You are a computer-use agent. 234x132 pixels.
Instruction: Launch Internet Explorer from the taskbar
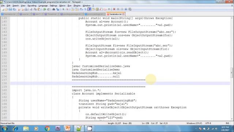[x=15, y=129]
